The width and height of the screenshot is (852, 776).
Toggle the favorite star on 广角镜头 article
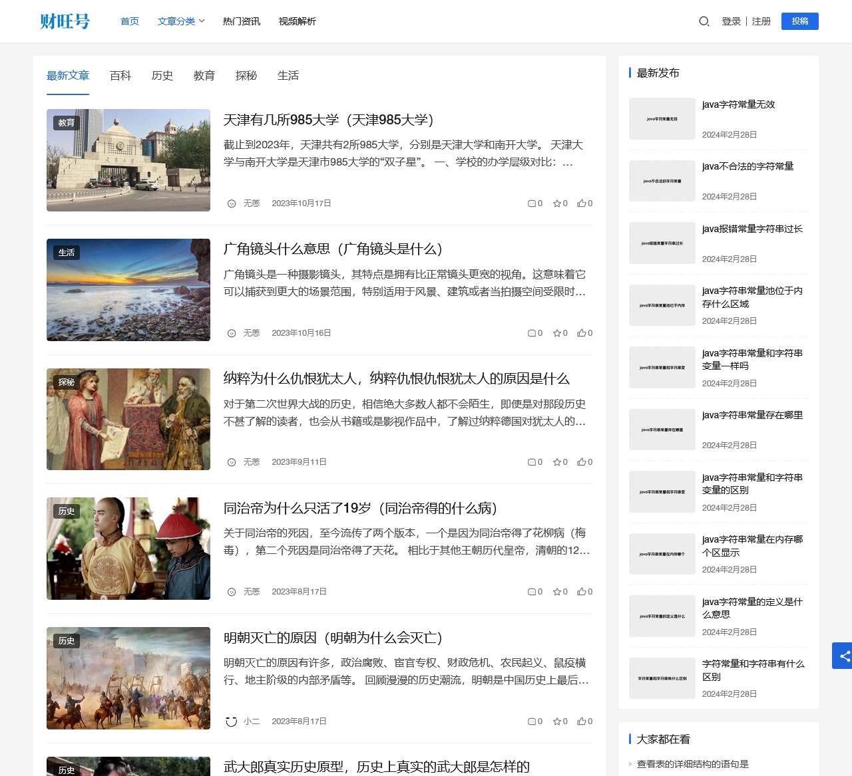tap(556, 332)
